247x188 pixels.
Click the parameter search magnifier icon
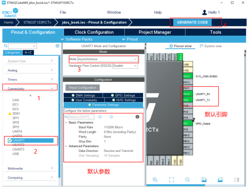(66, 117)
